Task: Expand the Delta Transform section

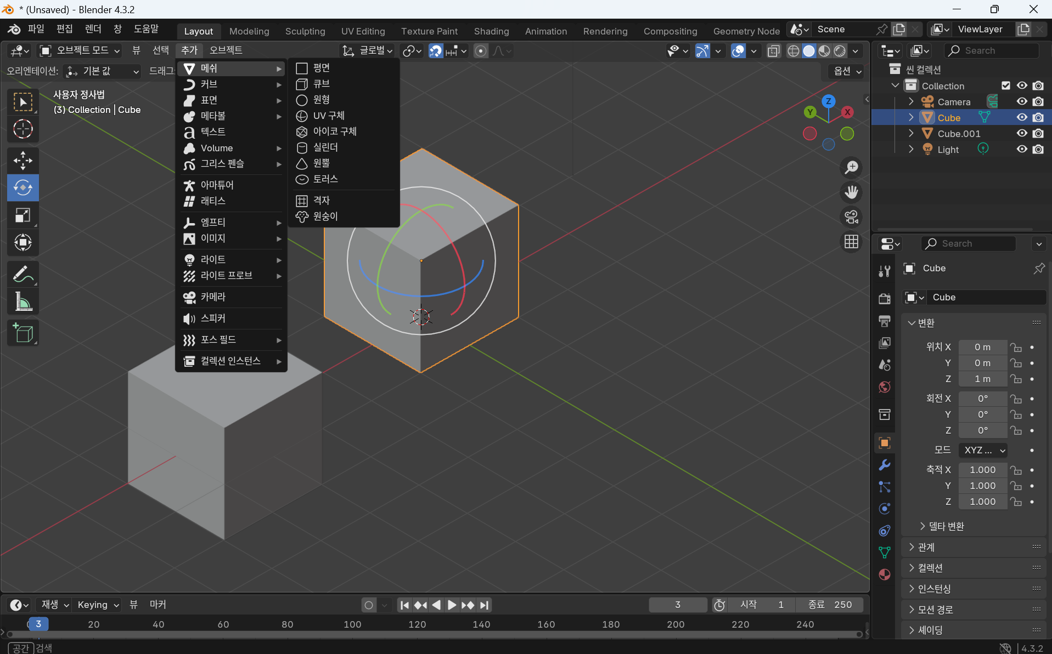Action: click(x=942, y=526)
